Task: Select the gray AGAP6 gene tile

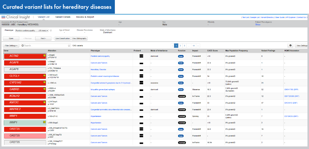Action: point(25,69)
